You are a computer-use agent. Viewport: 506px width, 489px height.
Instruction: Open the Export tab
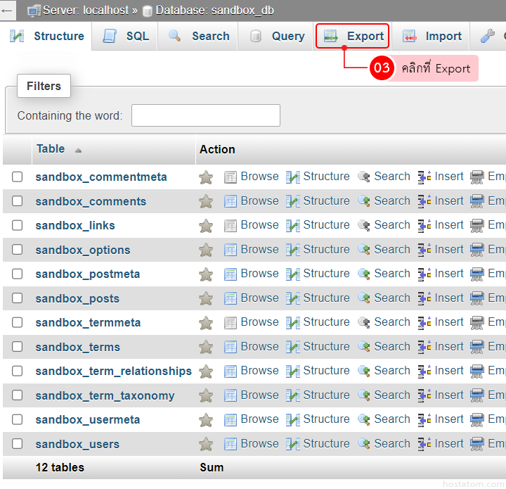click(x=353, y=37)
